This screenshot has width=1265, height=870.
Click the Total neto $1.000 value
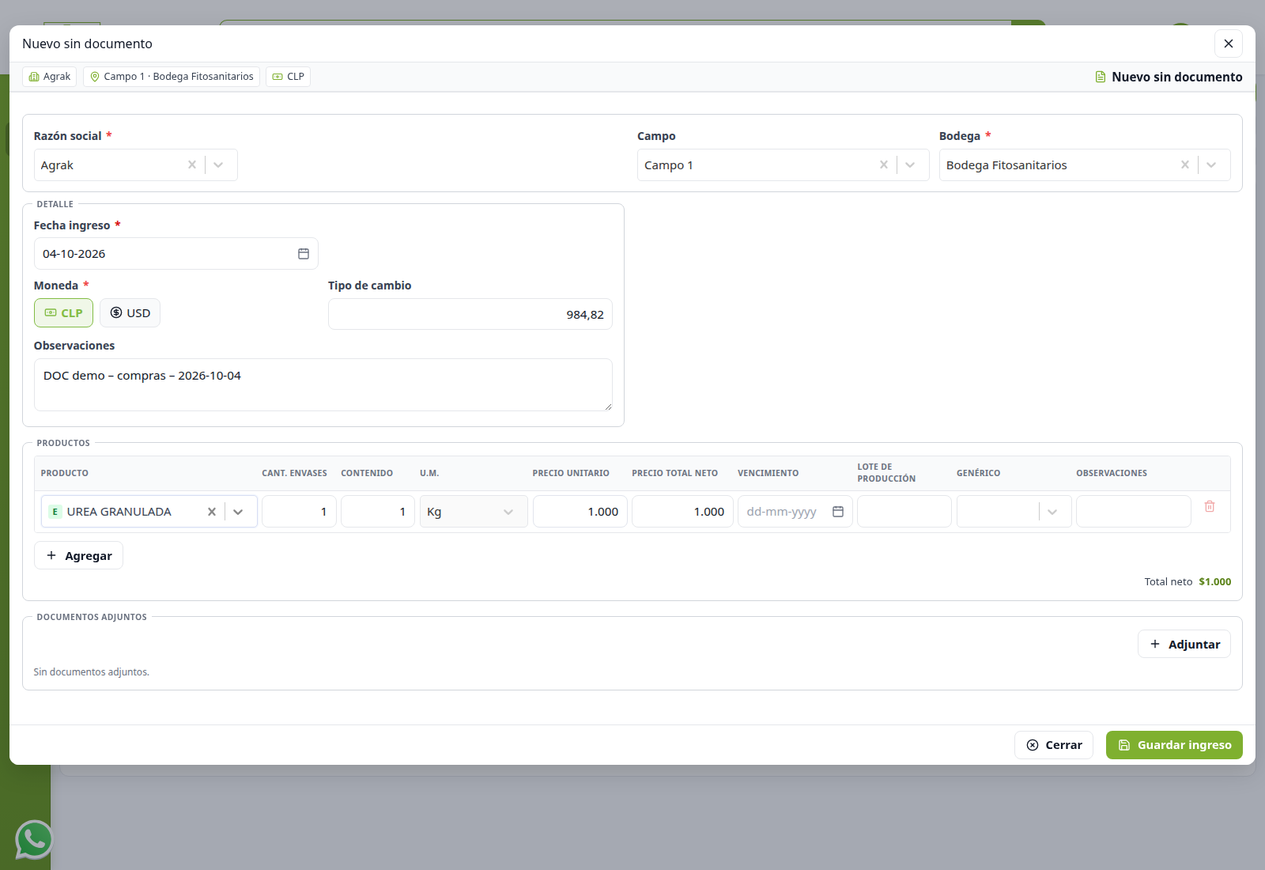(1215, 581)
